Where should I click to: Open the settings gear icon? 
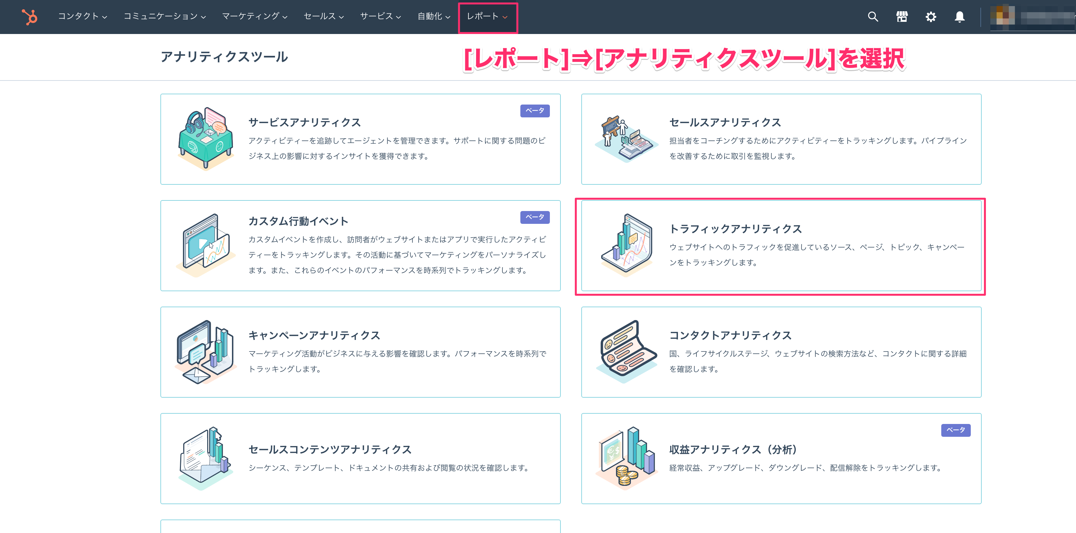(x=931, y=17)
